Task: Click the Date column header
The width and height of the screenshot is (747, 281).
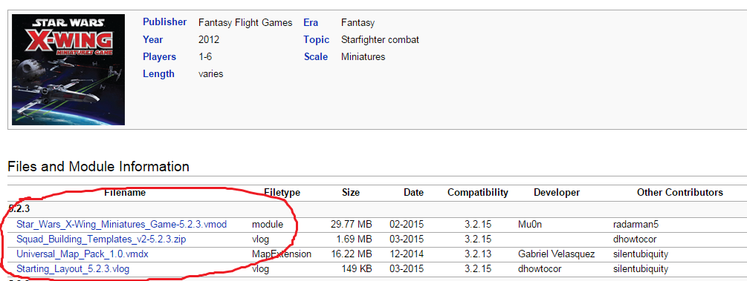Action: pos(413,193)
